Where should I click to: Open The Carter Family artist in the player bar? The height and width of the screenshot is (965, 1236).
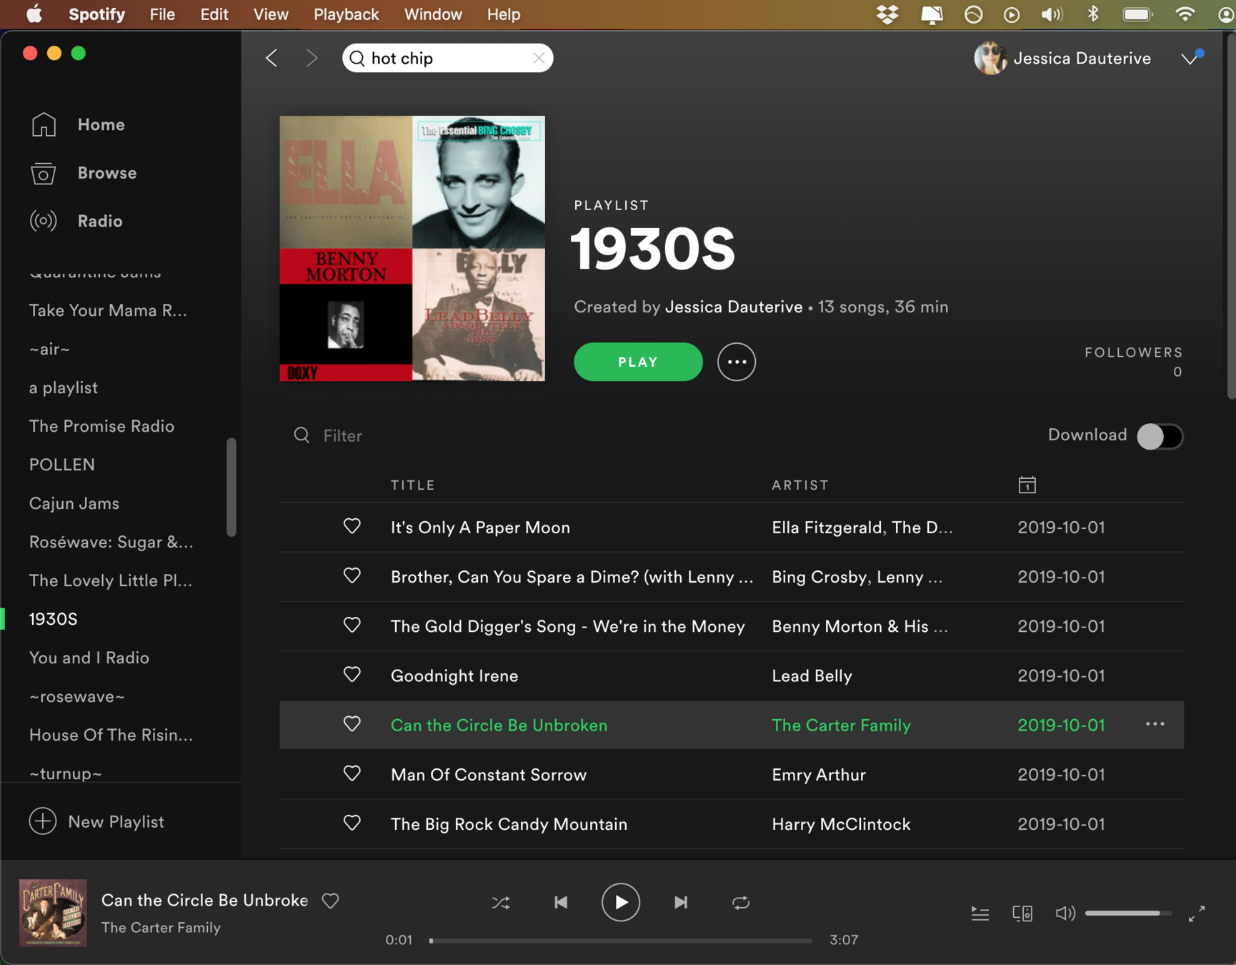161,927
